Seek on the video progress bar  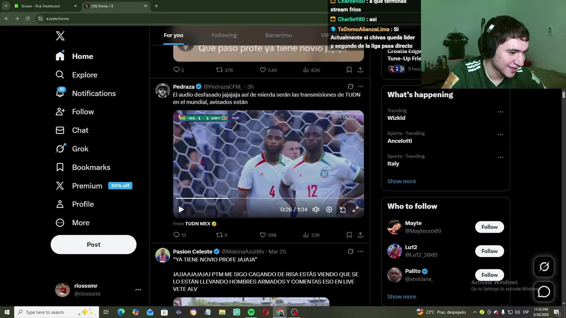[268, 198]
